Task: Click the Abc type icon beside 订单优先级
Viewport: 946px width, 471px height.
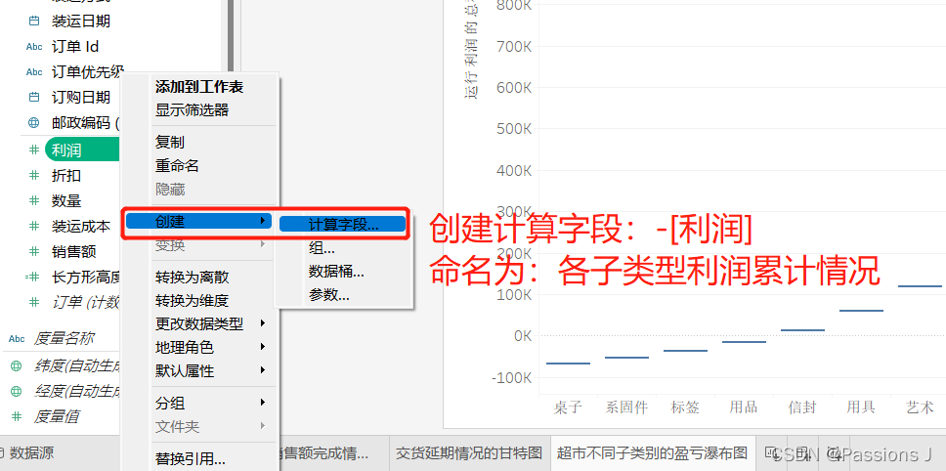Action: (x=34, y=72)
